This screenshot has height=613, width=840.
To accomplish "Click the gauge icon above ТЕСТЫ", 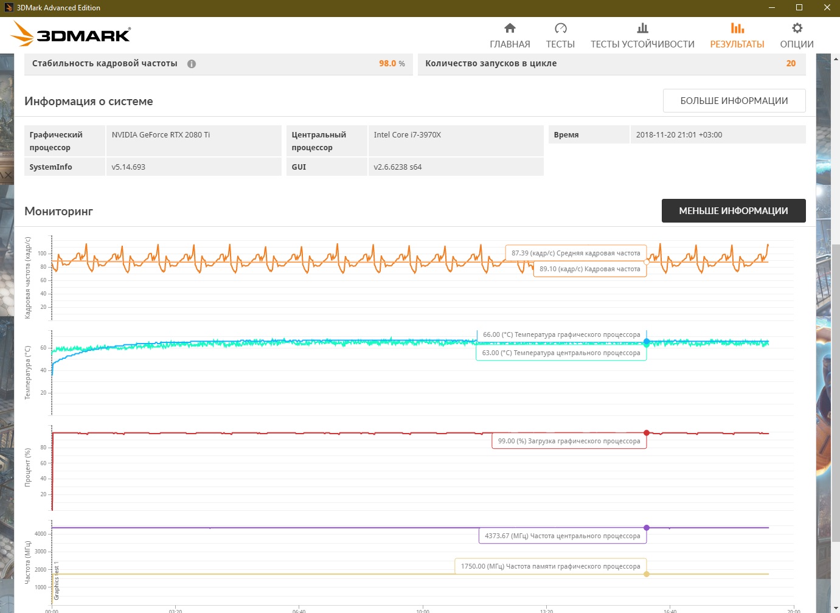I will pyautogui.click(x=560, y=28).
